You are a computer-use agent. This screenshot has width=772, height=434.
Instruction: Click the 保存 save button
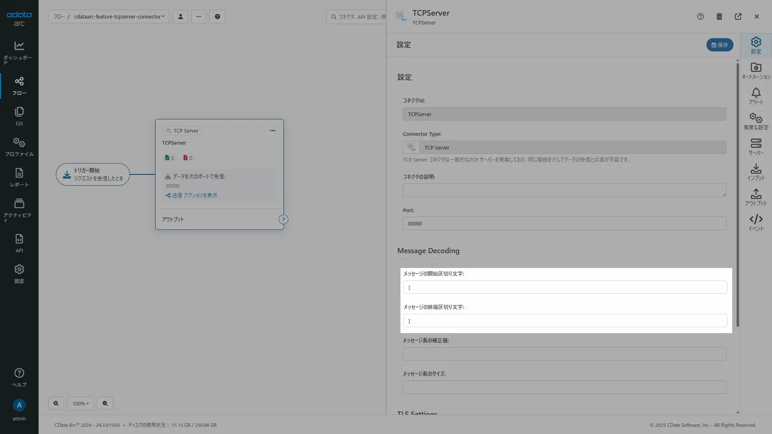coord(720,45)
